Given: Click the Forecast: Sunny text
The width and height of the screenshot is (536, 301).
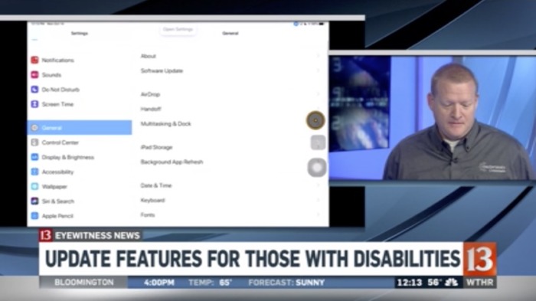Looking at the screenshot, I should (286, 283).
